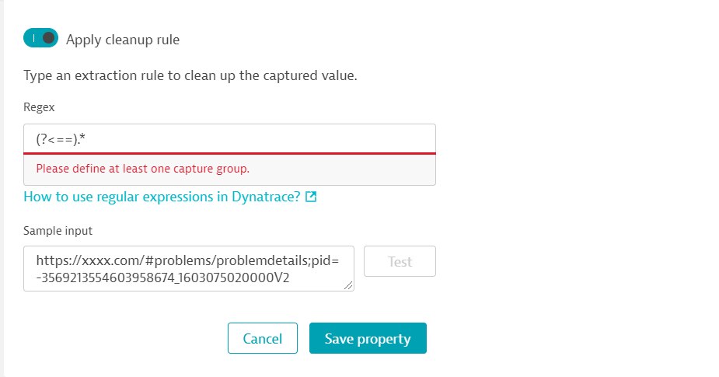Disable the Apply cleanup rule switch
719x377 pixels.
[x=41, y=38]
